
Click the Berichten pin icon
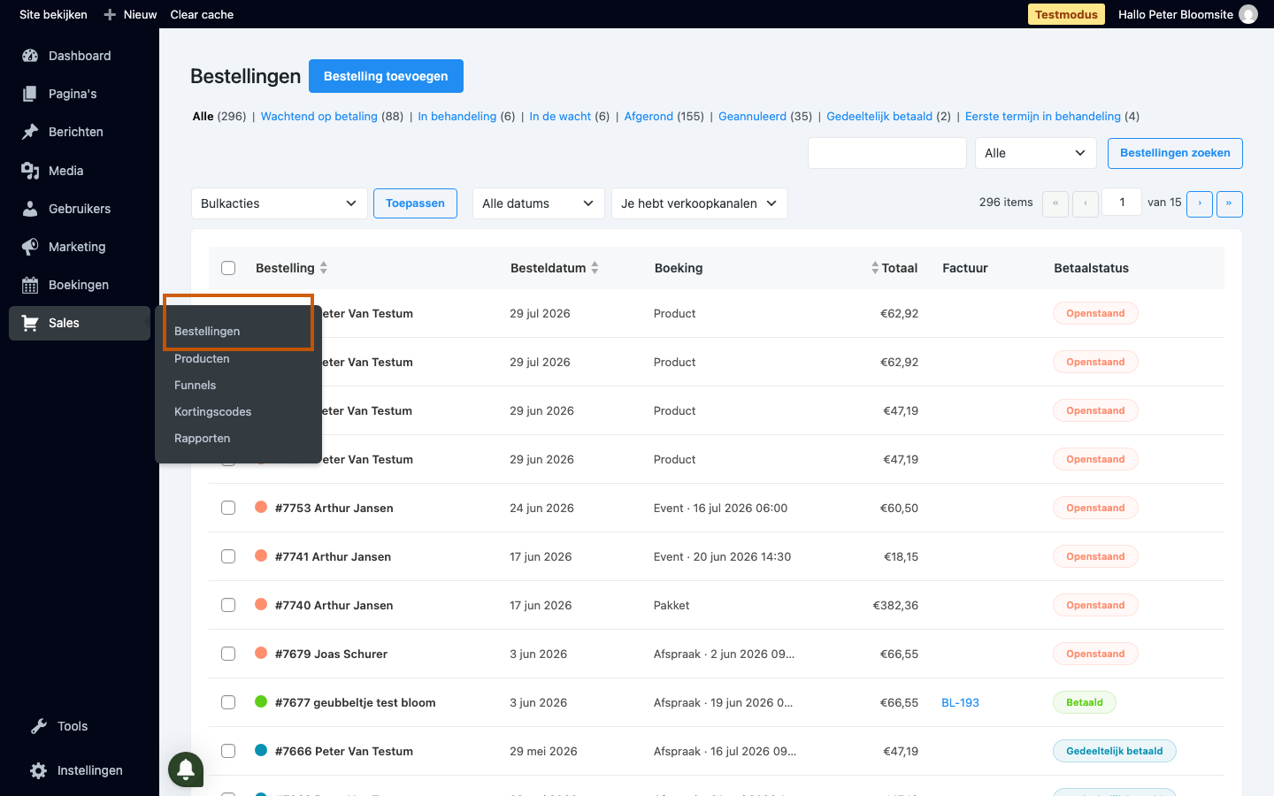point(30,132)
